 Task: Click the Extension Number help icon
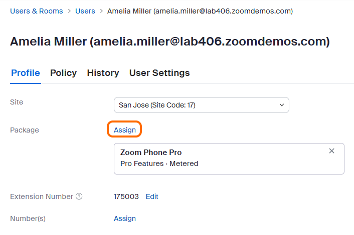(79, 196)
